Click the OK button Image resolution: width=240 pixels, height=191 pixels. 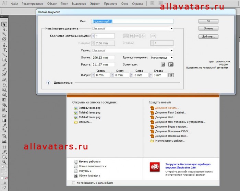208,21
